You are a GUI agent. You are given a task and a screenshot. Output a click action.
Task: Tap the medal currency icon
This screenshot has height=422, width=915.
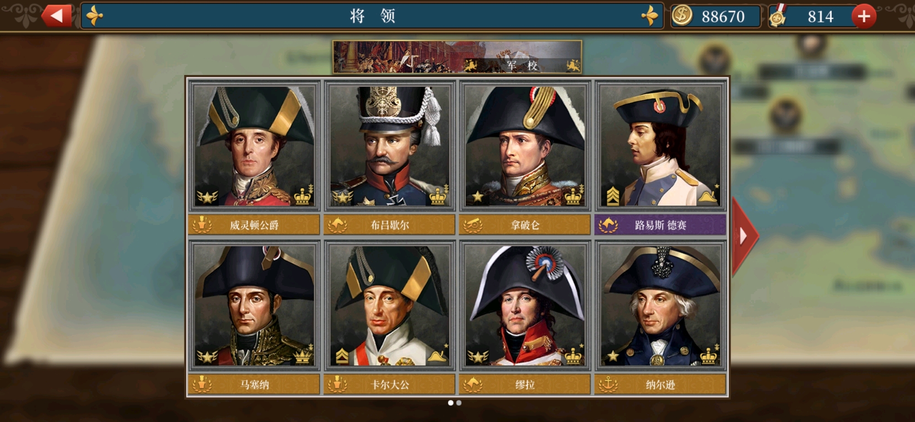pyautogui.click(x=777, y=16)
